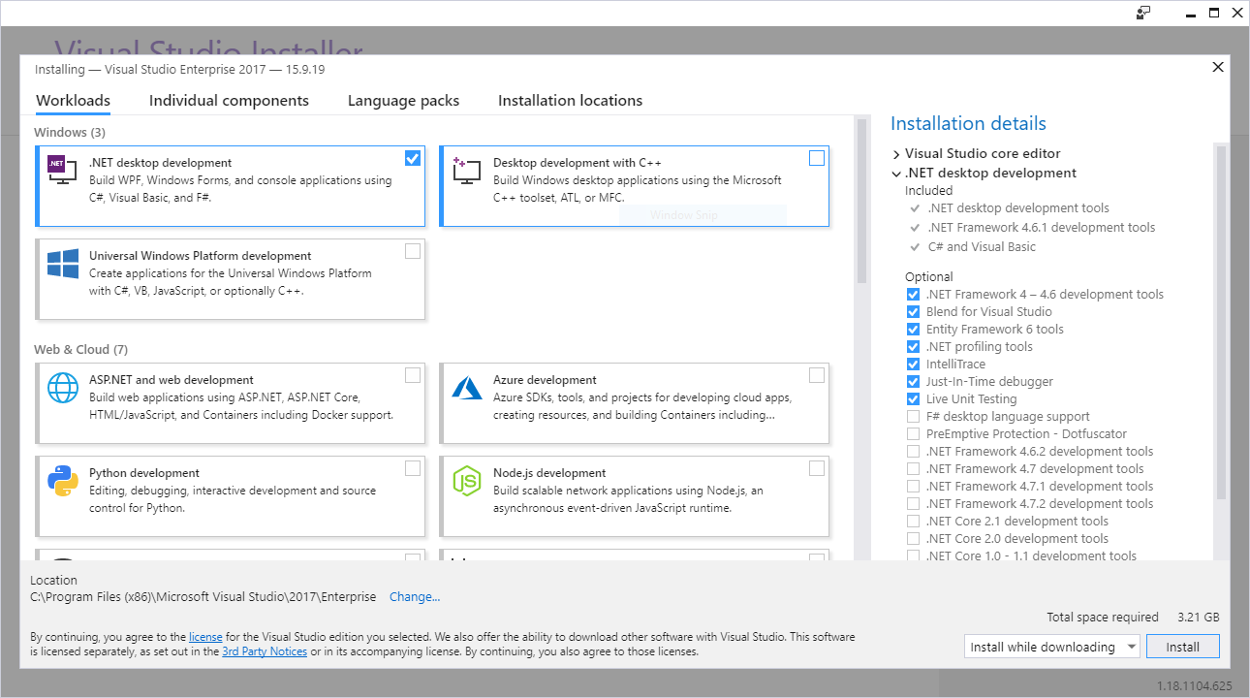Click the 3.21 GB space required value

(x=1199, y=618)
